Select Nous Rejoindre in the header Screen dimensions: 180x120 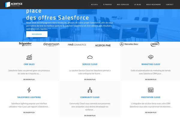[x=153, y=4]
